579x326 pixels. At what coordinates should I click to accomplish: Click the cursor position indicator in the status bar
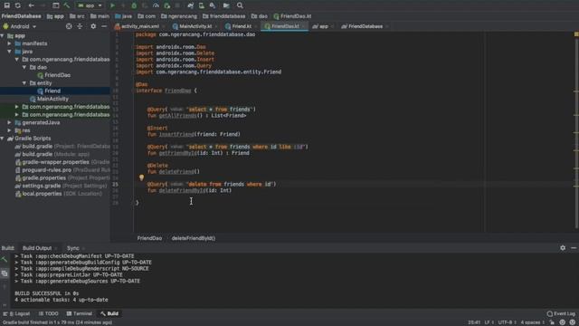pos(474,322)
